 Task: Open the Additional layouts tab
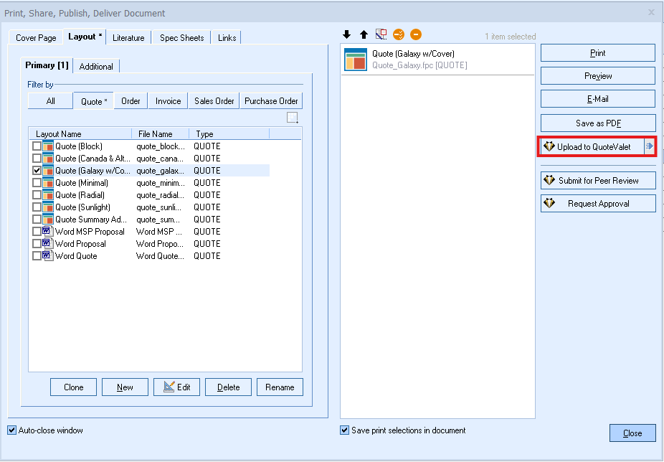pos(96,67)
